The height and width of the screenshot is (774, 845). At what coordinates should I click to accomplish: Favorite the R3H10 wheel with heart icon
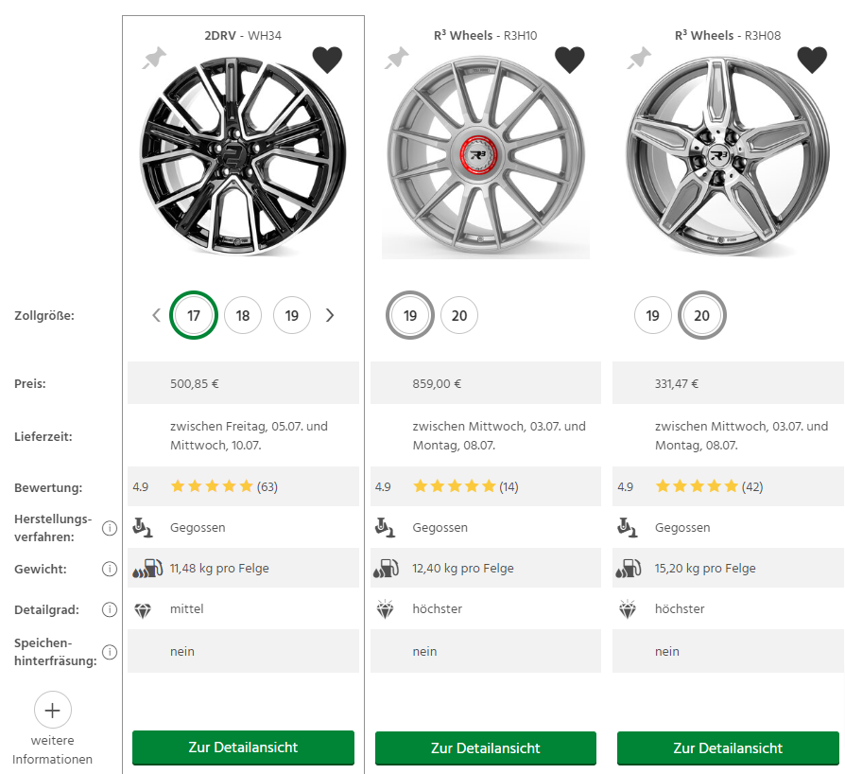[569, 60]
